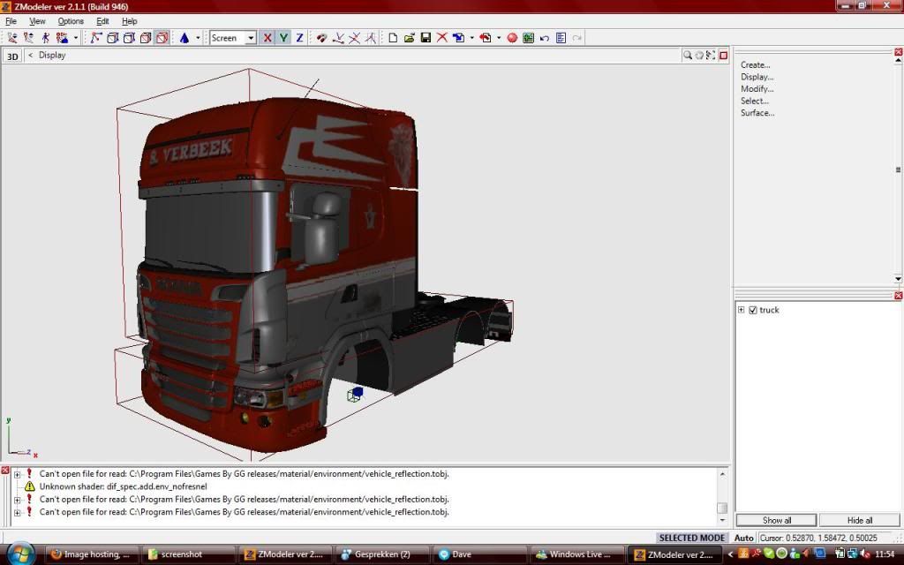The image size is (904, 565).
Task: Click the red mask snapping icon
Action: click(x=321, y=38)
